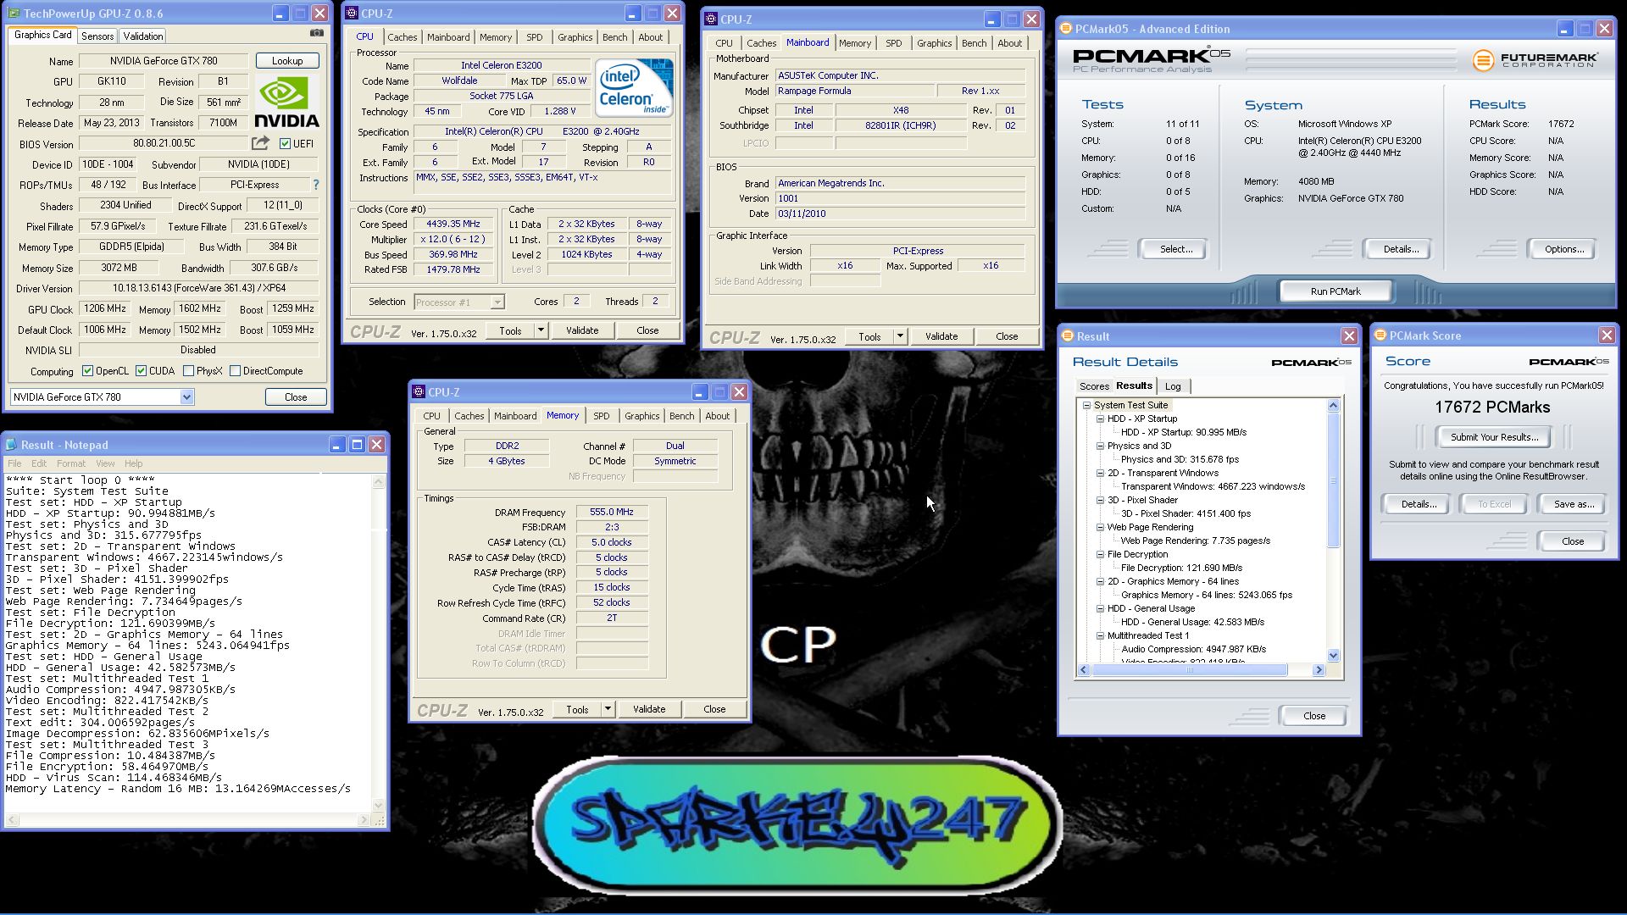Viewport: 1627px width, 915px height.
Task: Open the Notepad File menu
Action: (14, 463)
